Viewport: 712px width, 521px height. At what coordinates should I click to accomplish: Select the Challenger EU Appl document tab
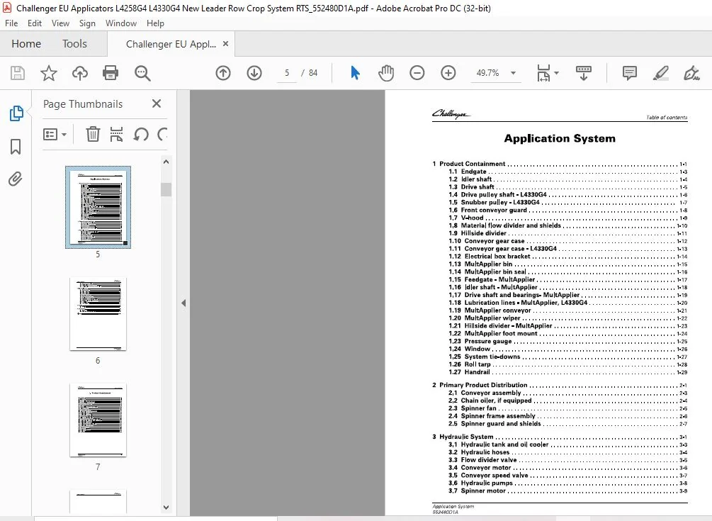point(171,44)
